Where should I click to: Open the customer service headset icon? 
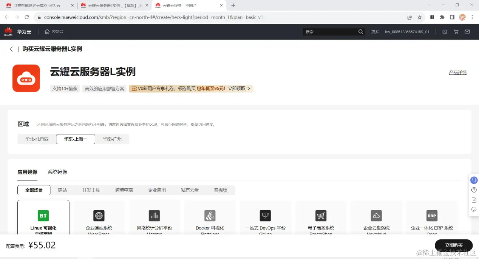point(474,180)
